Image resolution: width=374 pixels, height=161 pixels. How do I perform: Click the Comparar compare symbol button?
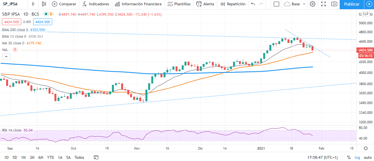64,4
